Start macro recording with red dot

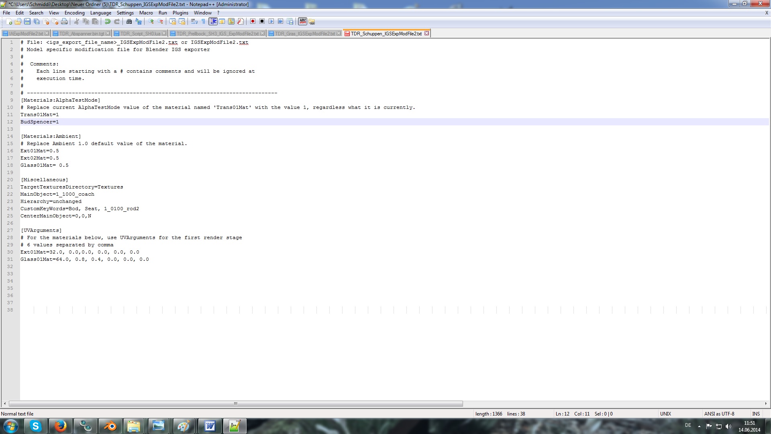tap(253, 21)
